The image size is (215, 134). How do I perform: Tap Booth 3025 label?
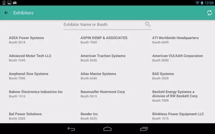coord(161,78)
